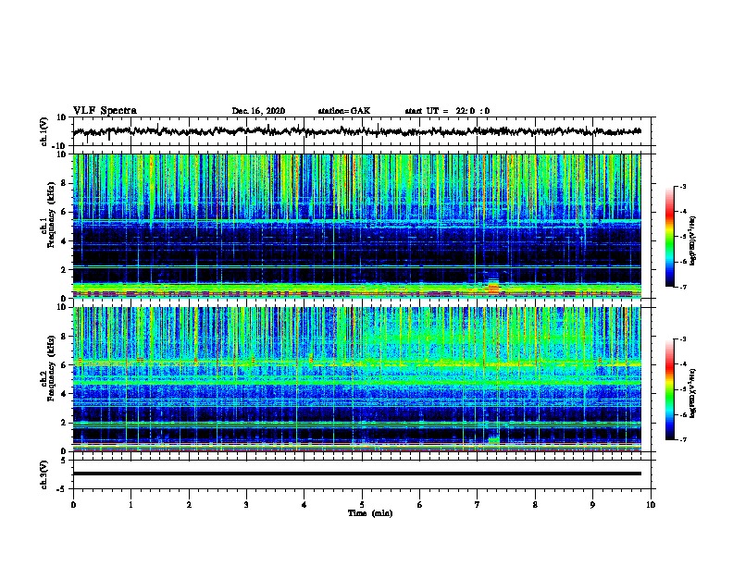Click the ch.1 color scale PSD units label
The height and width of the screenshot is (566, 733).
693,241
